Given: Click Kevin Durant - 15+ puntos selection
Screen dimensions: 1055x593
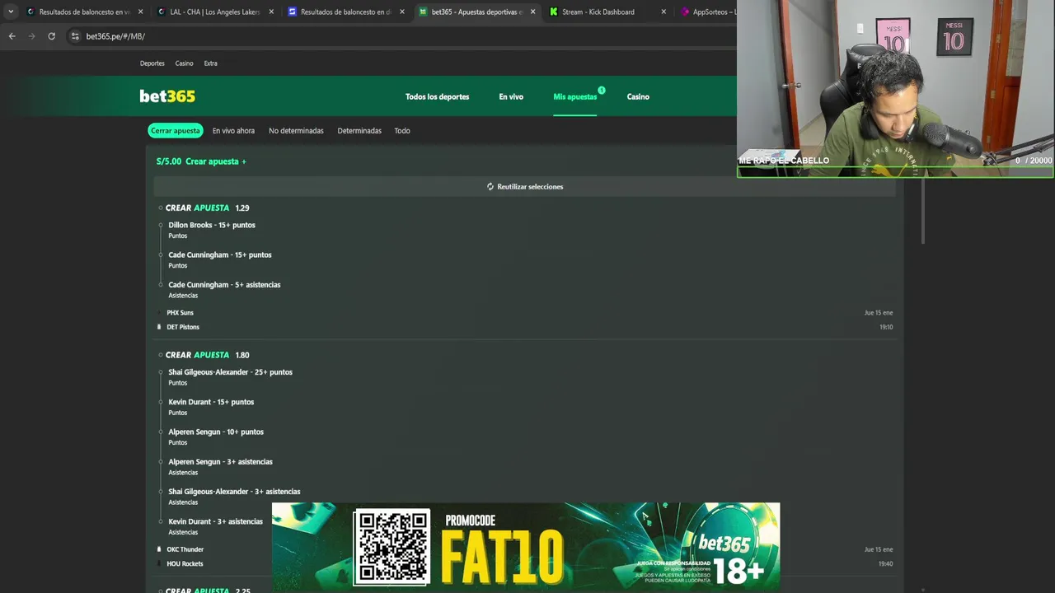Looking at the screenshot, I should (211, 402).
